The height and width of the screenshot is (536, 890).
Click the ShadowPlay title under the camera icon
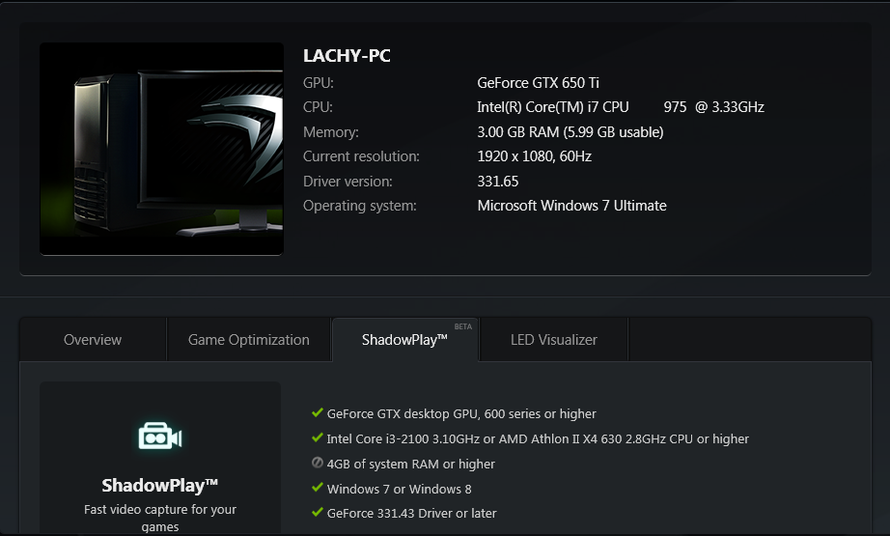[x=160, y=486]
